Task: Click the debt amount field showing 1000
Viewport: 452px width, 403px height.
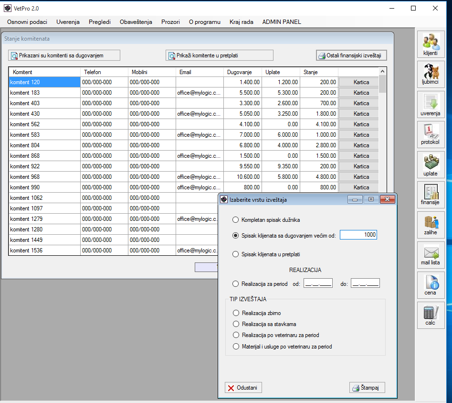Action: point(358,235)
